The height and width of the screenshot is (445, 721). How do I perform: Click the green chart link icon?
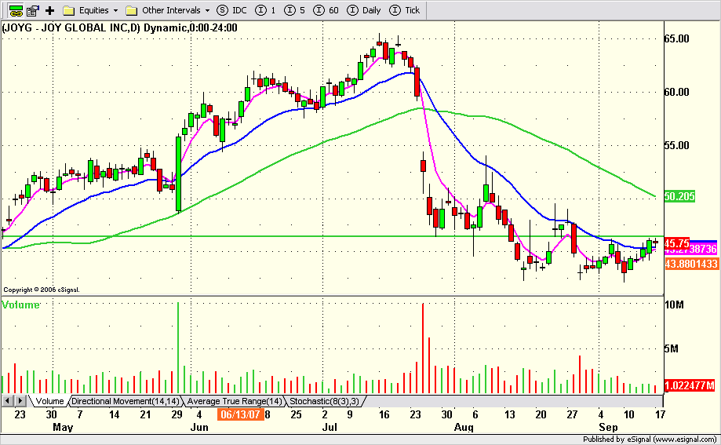[x=16, y=10]
